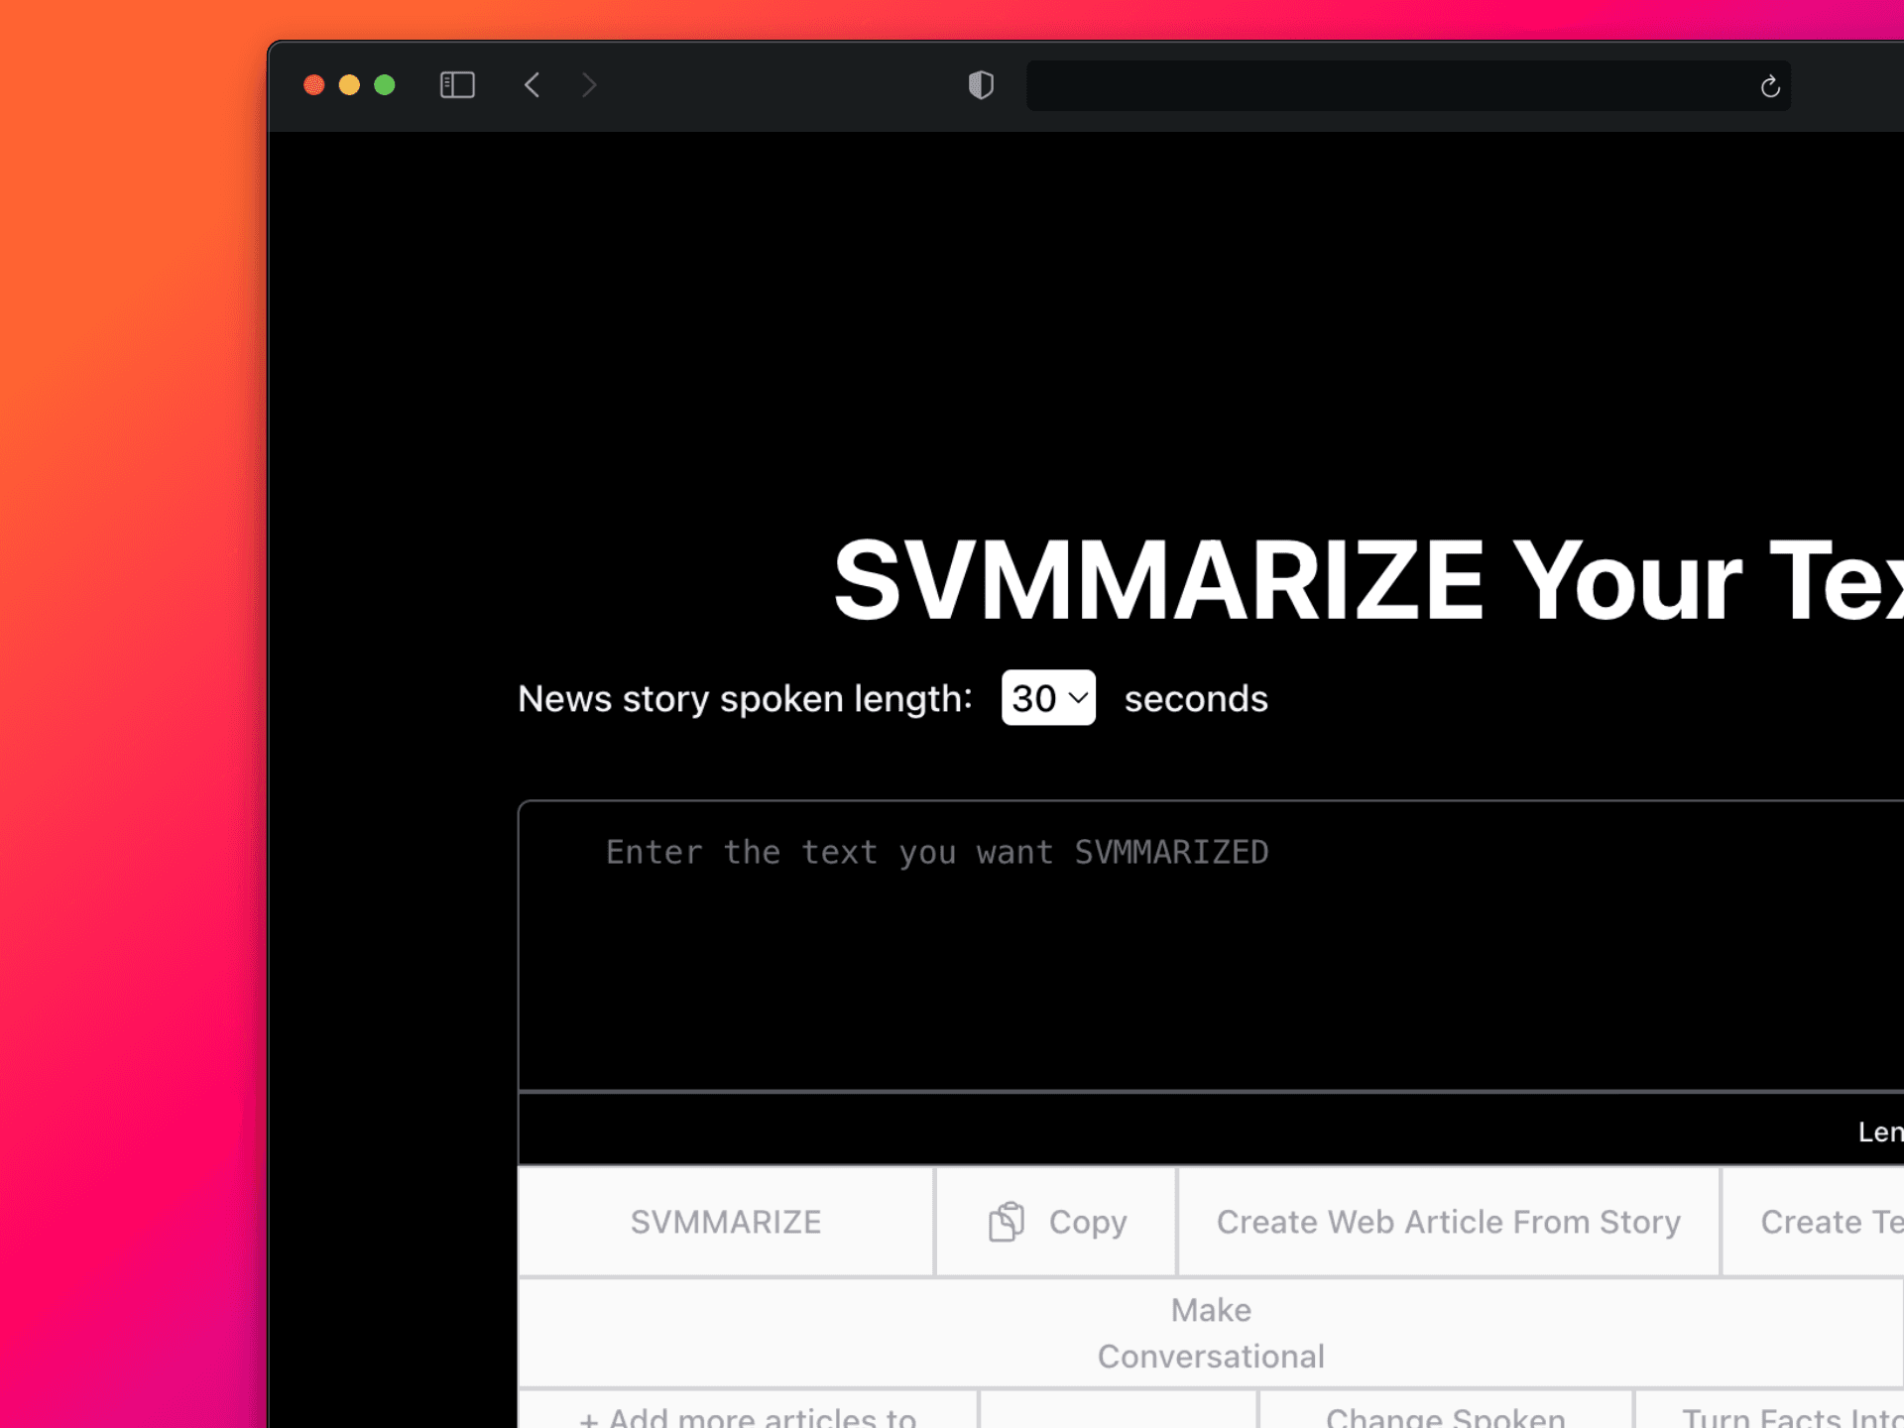Go back with the left arrow
Viewport: 1904px width, 1428px height.
[532, 85]
